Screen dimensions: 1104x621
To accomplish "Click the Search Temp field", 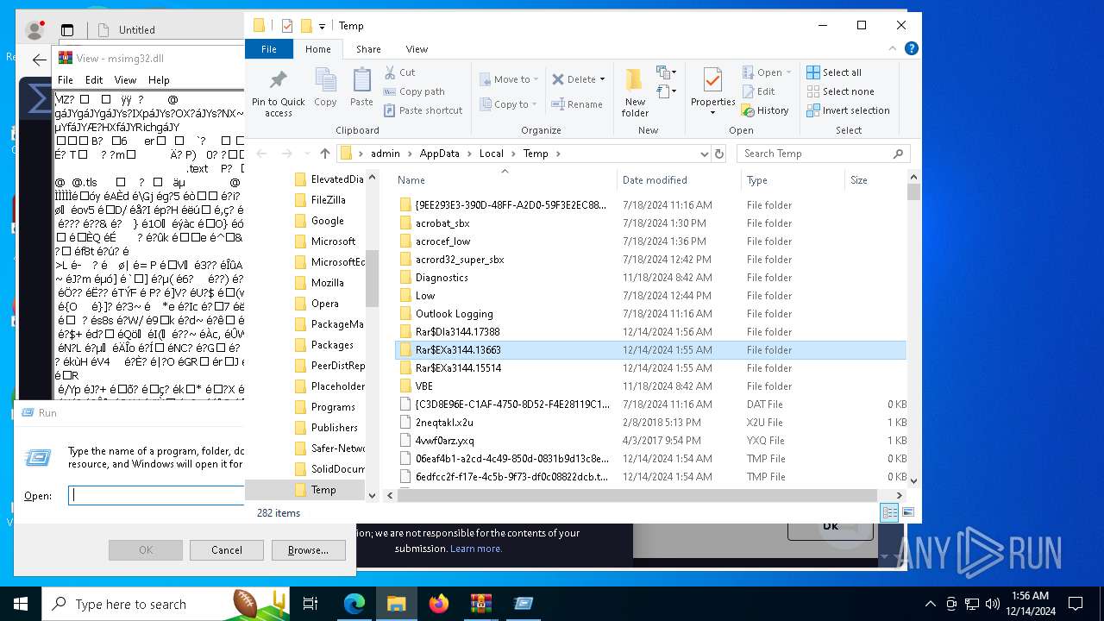I will pyautogui.click(x=824, y=154).
